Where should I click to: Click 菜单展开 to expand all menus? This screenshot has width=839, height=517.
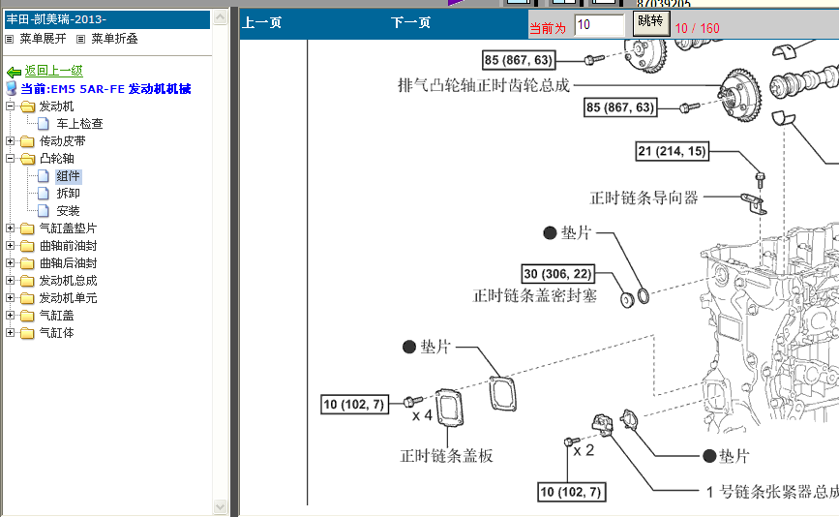pyautogui.click(x=43, y=39)
